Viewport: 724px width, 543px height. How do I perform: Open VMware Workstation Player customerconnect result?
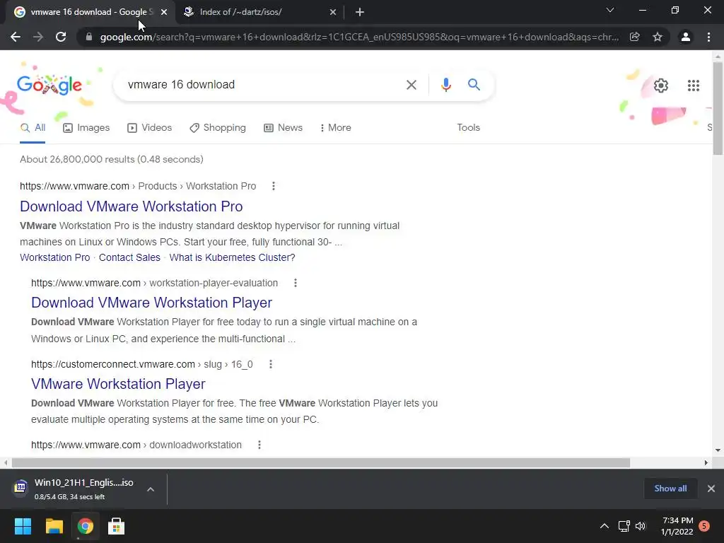118,384
